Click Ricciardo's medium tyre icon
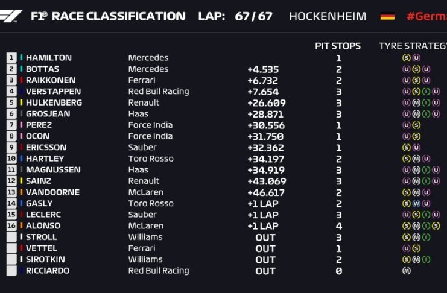Viewport: 447px width, 293px height. (406, 271)
